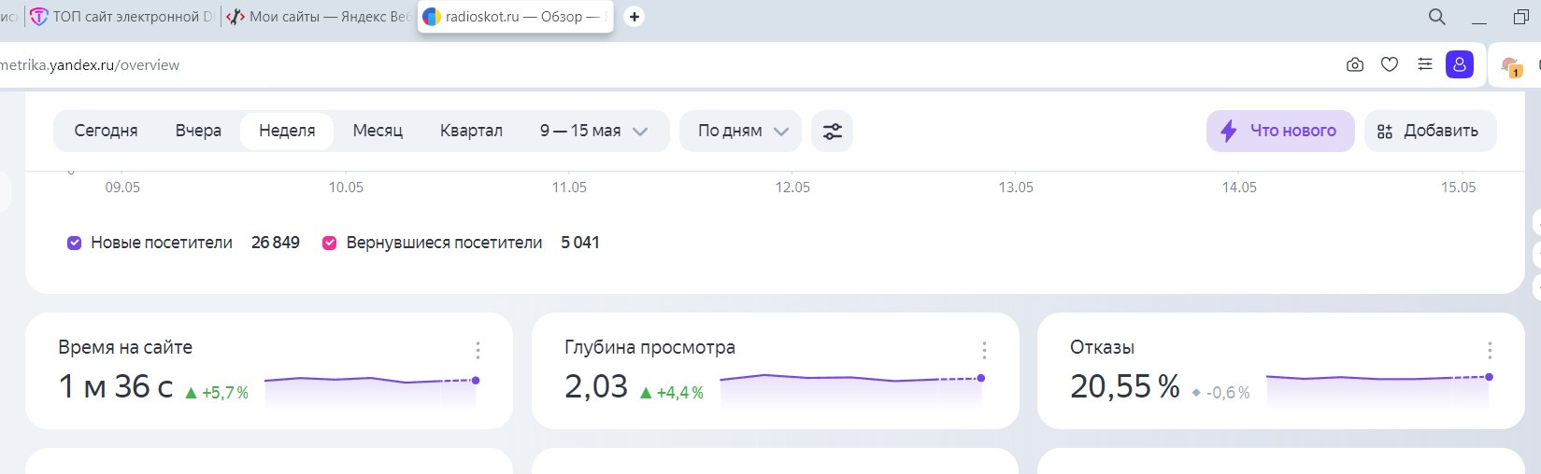The height and width of the screenshot is (474, 1541).
Task: Select the Месяц period
Action: coord(378,131)
